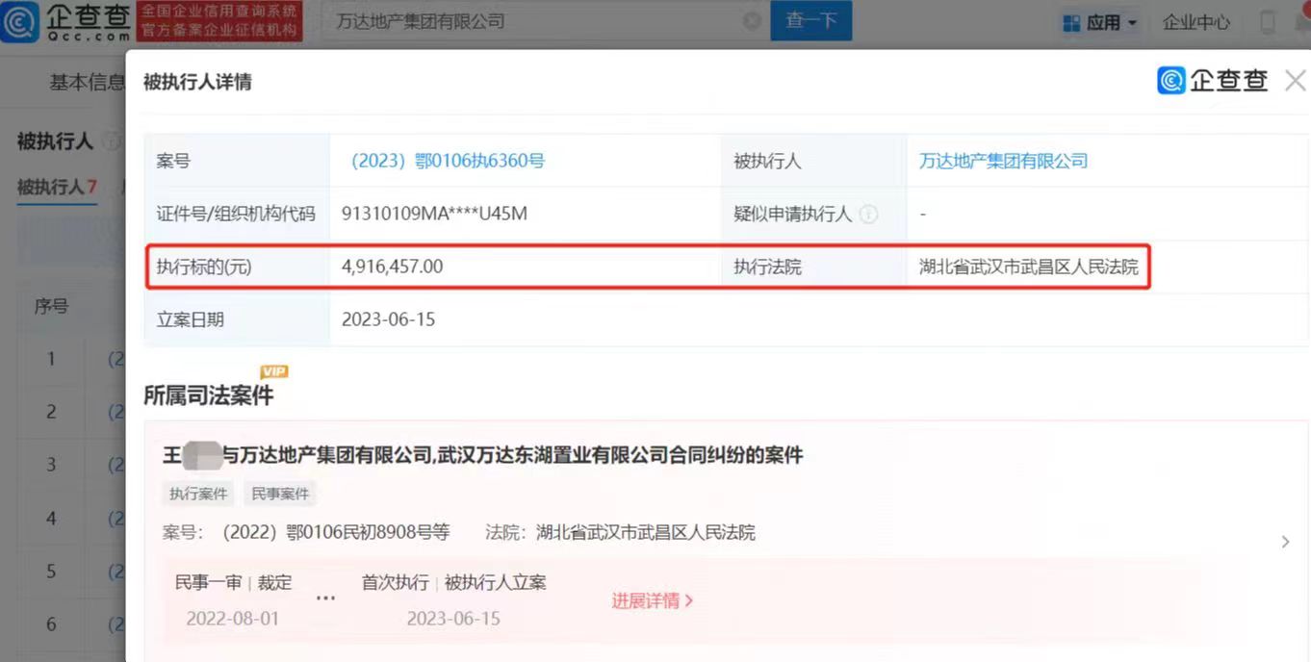
Task: Close the 被执行人详情 dialog
Action: [x=1295, y=82]
